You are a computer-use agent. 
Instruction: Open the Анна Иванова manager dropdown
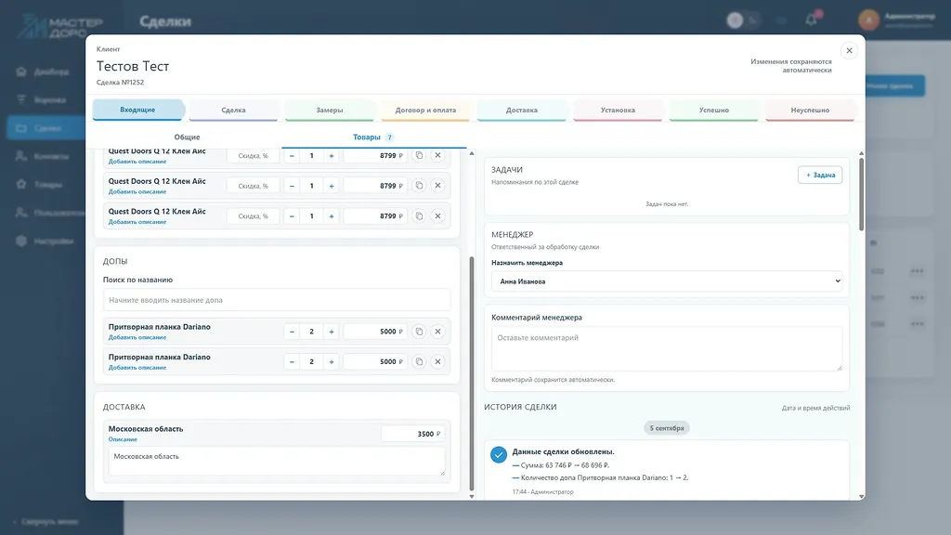[x=667, y=281]
